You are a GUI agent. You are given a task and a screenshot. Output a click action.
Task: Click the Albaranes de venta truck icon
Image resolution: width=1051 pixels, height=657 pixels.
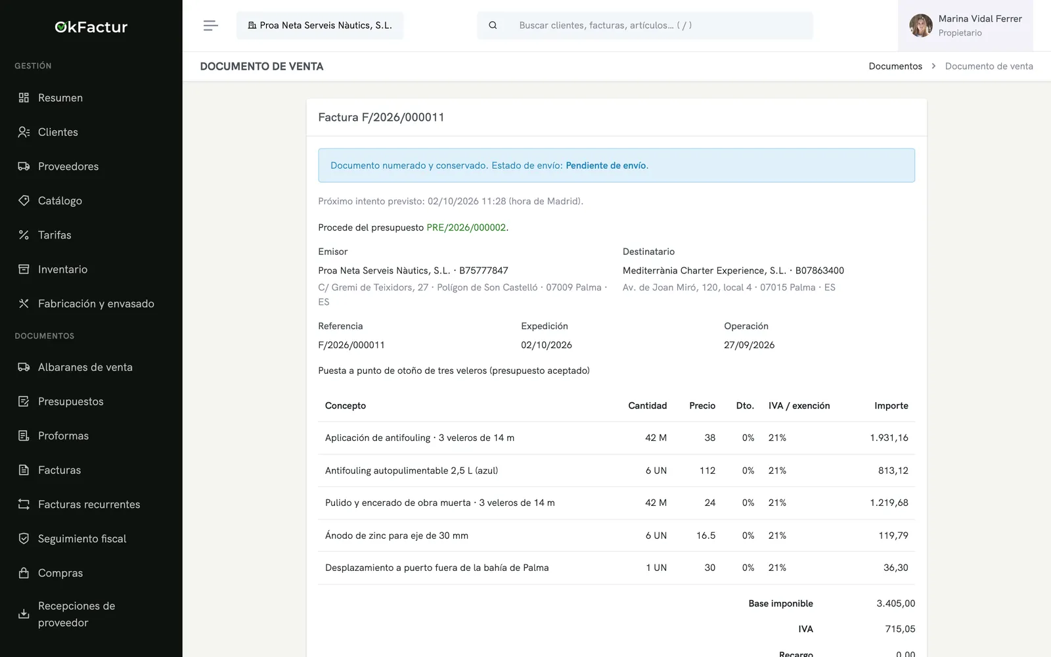click(x=24, y=367)
